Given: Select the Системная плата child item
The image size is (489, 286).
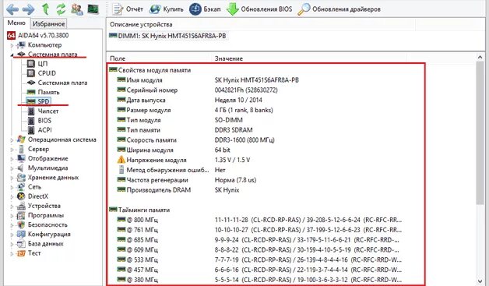Looking at the screenshot, I should 57,83.
